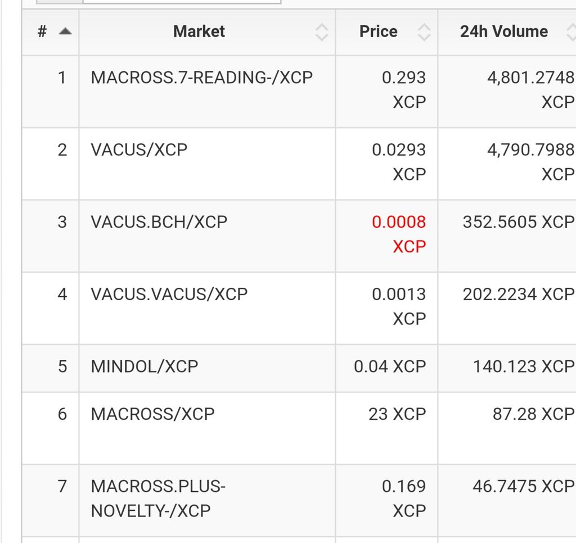
Task: Click the search input field above table
Action: [x=182, y=1]
